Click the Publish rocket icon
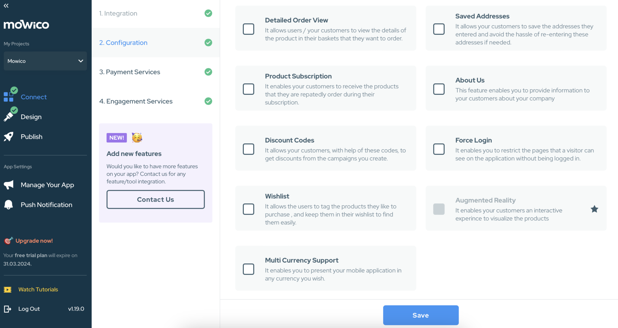This screenshot has height=328, width=618. [9, 136]
